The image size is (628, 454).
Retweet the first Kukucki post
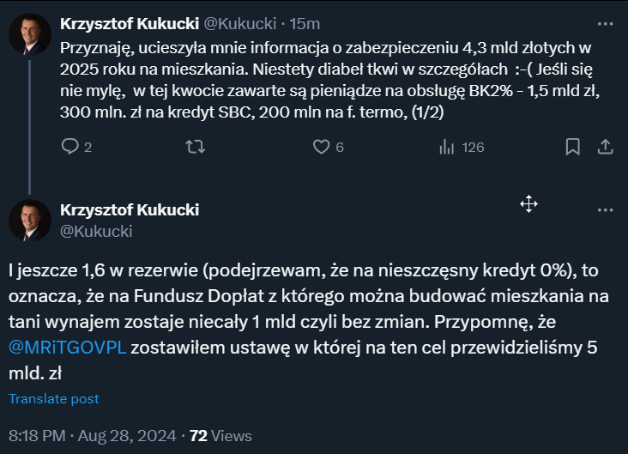tap(196, 147)
